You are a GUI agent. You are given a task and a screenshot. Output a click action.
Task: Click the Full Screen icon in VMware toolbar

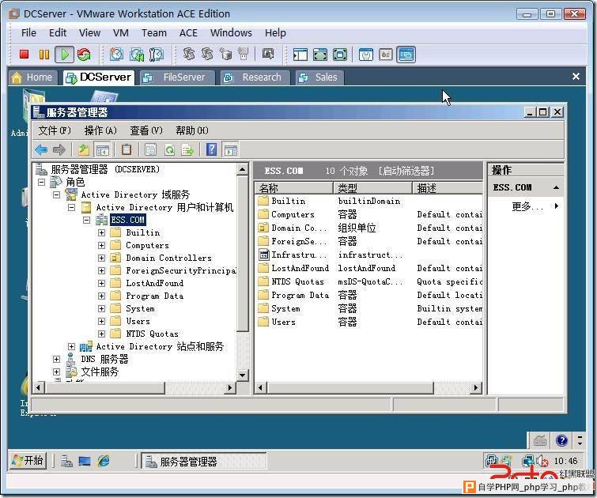pyautogui.click(x=340, y=55)
